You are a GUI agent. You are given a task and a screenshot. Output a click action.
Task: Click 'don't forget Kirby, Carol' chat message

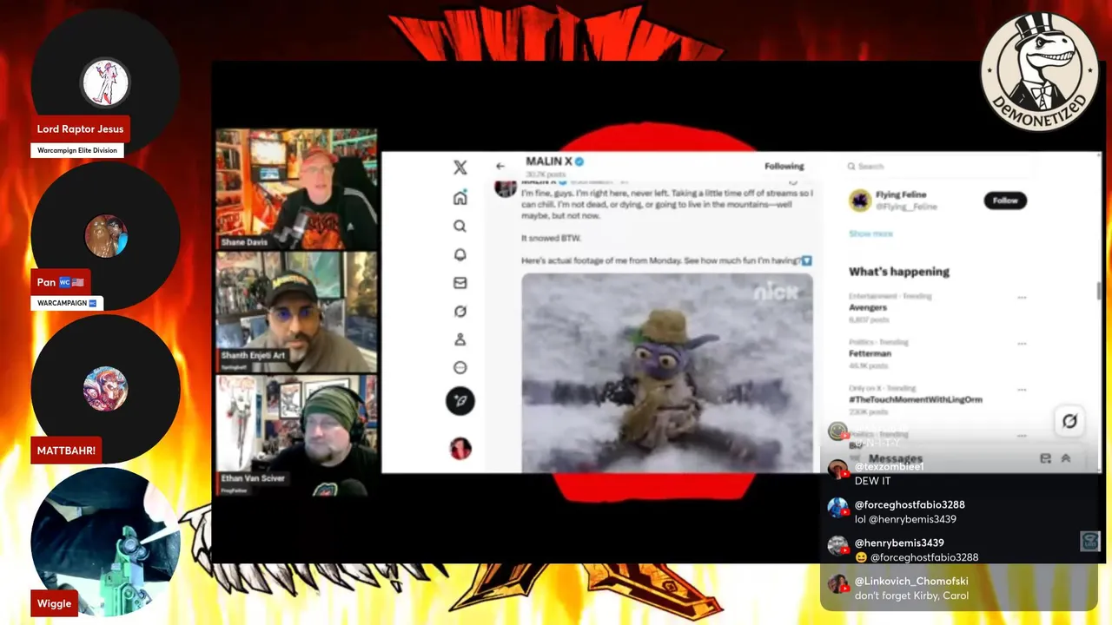[x=911, y=596]
